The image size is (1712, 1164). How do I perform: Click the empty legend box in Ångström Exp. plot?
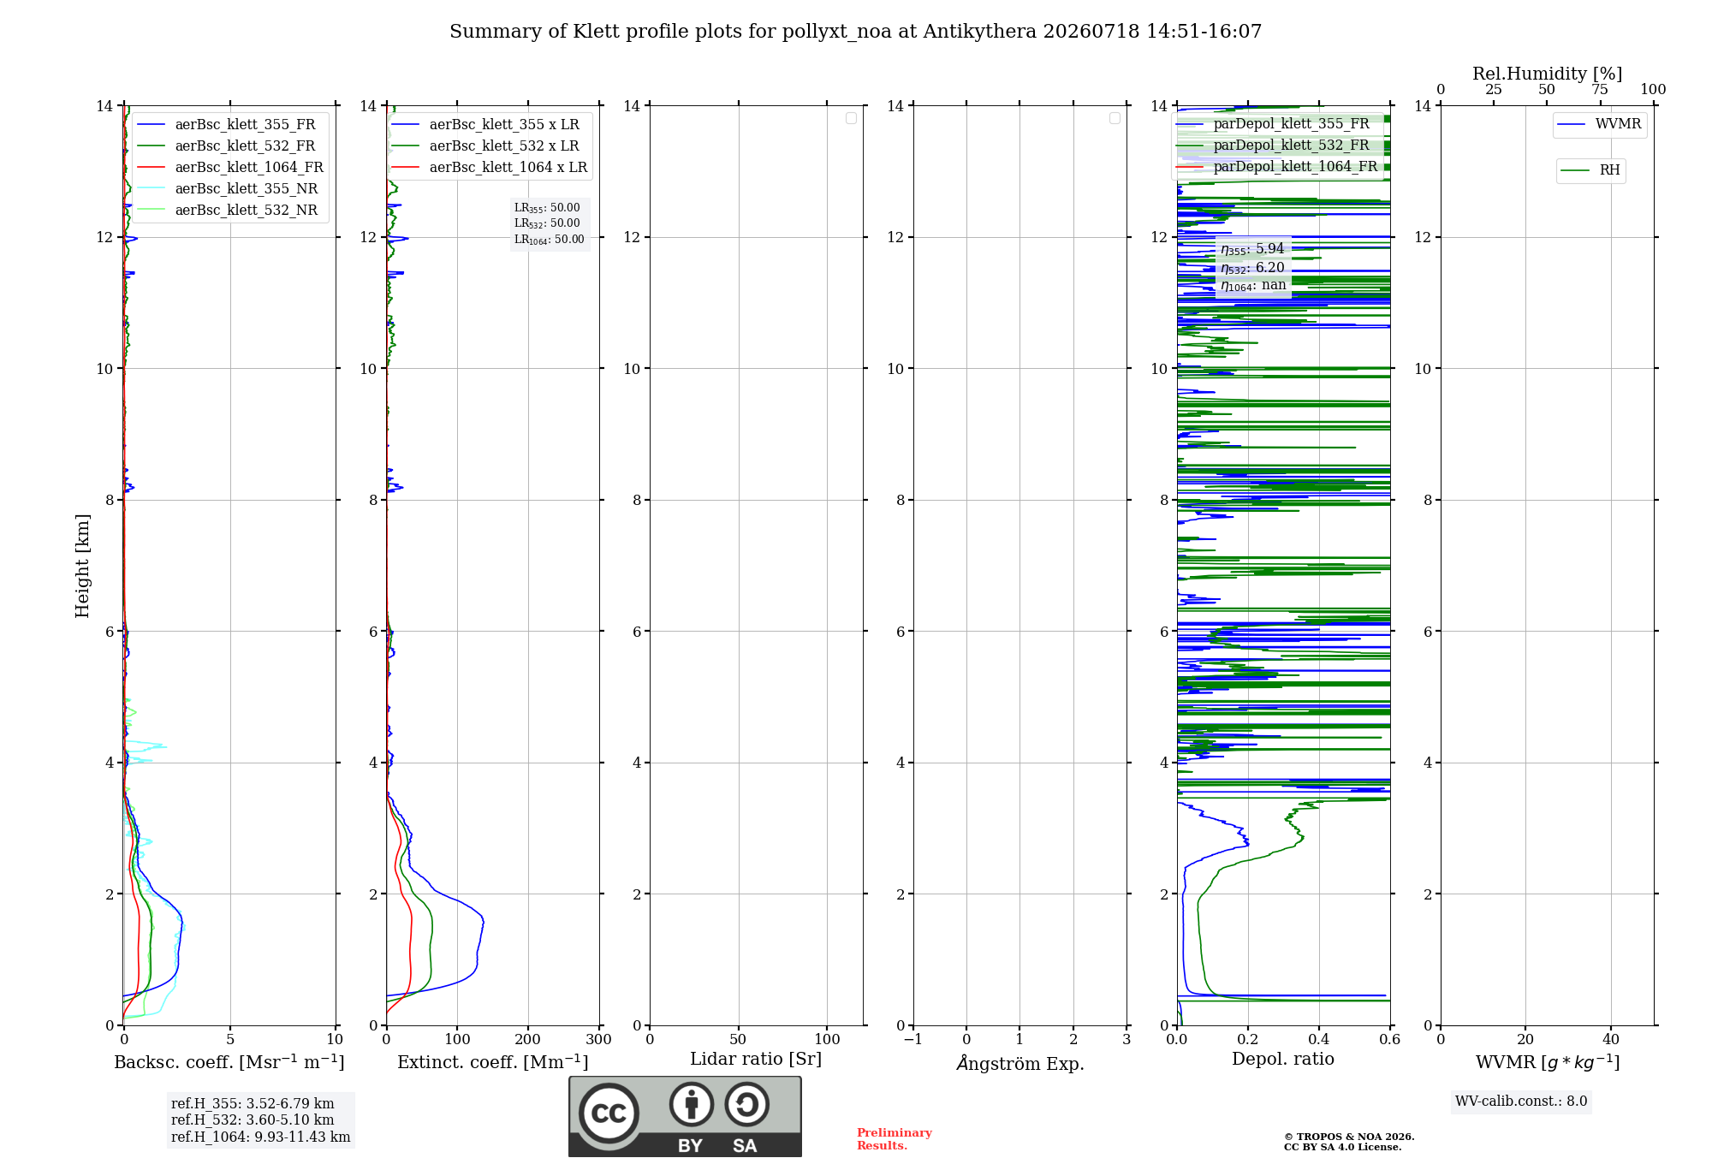point(1115,118)
